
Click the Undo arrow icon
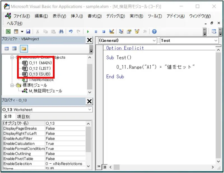[71, 31]
